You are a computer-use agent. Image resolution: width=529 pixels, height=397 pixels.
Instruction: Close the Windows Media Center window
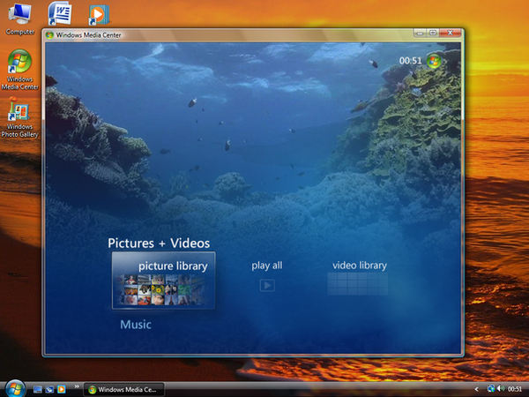(x=450, y=33)
